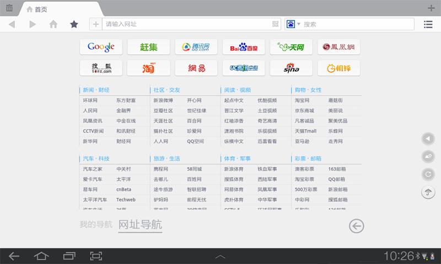Tap the QR code scan icon in address bar
Screen dimensions: 441x264
(276, 24)
